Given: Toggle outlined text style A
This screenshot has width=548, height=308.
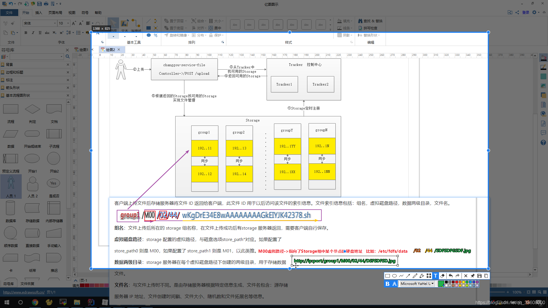Looking at the screenshot, I should 394,284.
